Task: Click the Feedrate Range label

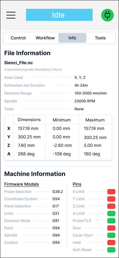Action: point(18,93)
